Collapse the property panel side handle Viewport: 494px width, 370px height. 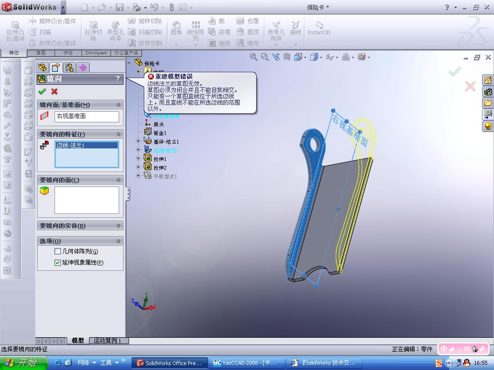tap(128, 194)
